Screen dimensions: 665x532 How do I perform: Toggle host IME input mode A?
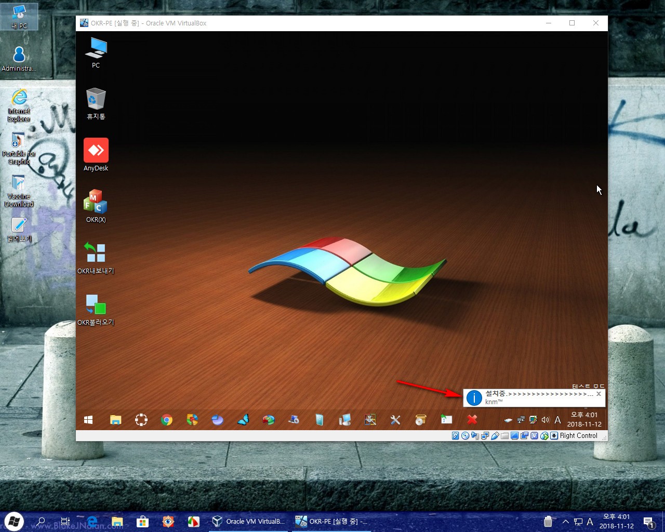pyautogui.click(x=590, y=522)
